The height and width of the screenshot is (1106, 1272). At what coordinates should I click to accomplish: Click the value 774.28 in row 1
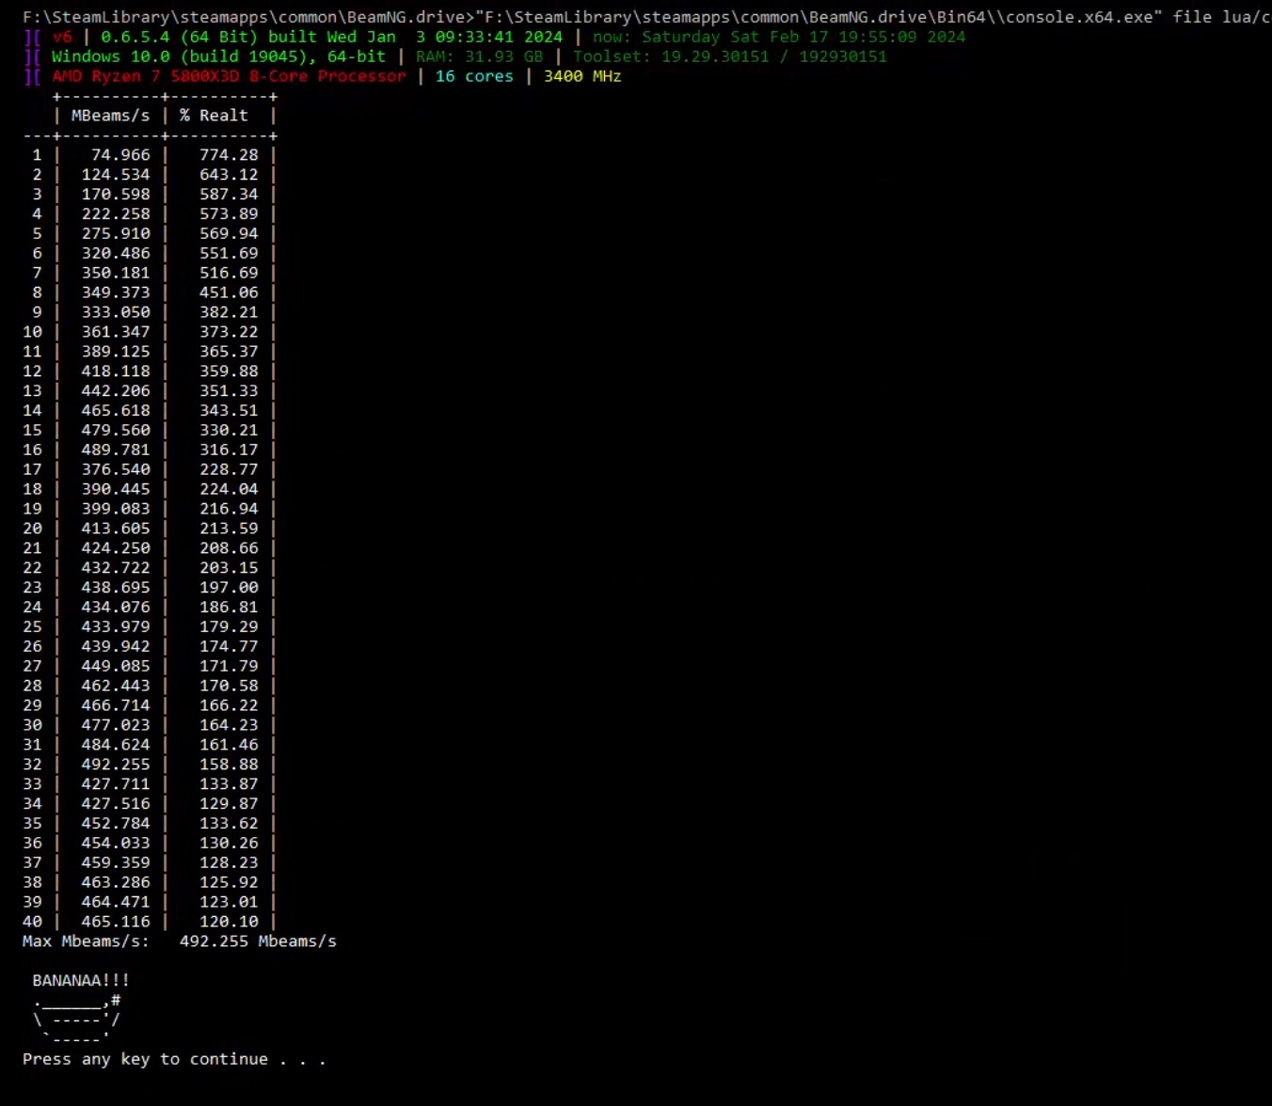(x=229, y=155)
